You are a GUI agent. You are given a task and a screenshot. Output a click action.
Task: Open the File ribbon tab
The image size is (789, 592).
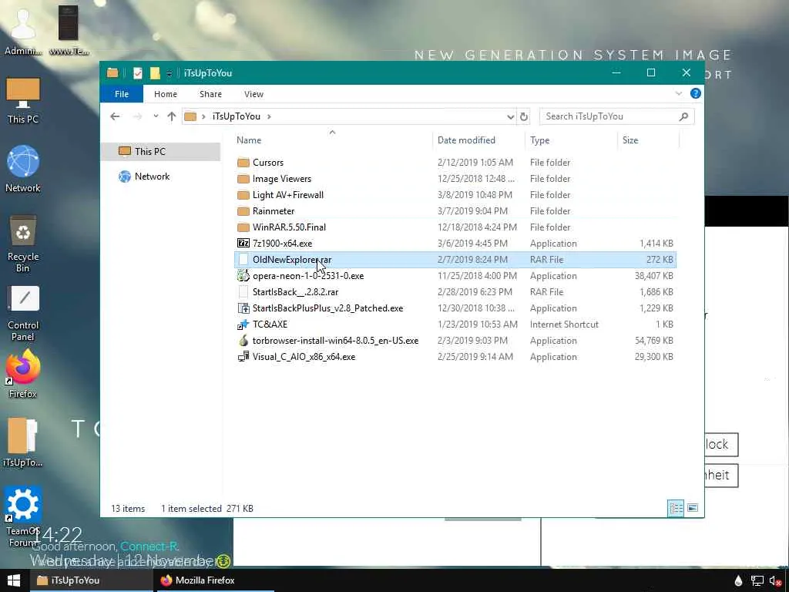point(121,94)
